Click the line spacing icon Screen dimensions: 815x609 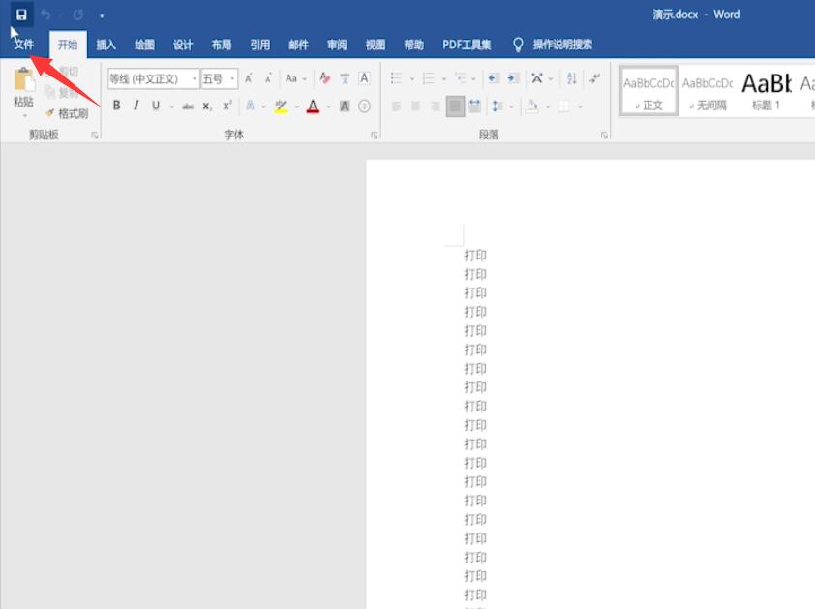pyautogui.click(x=498, y=107)
